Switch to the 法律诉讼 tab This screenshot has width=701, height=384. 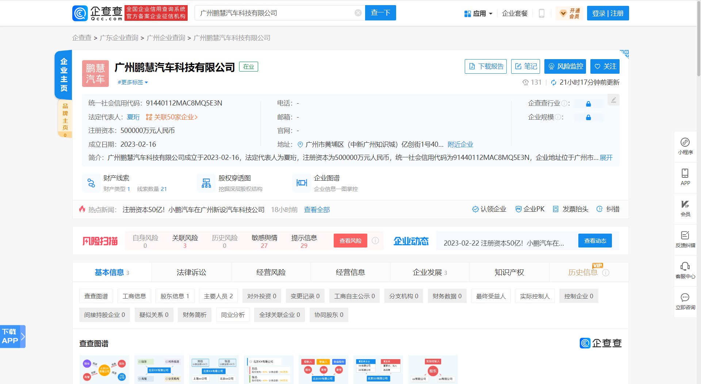click(x=191, y=272)
